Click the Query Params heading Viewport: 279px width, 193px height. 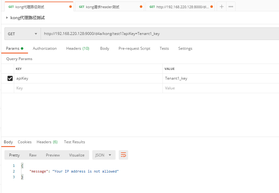coord(19,59)
